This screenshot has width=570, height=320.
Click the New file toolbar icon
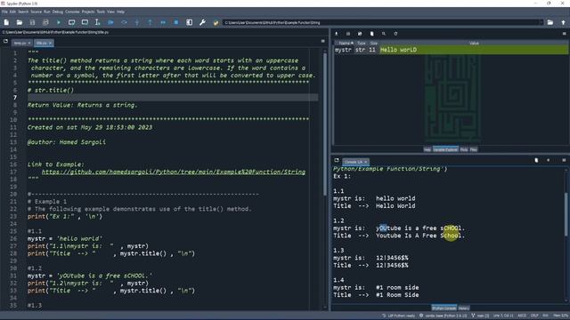click(x=6, y=22)
